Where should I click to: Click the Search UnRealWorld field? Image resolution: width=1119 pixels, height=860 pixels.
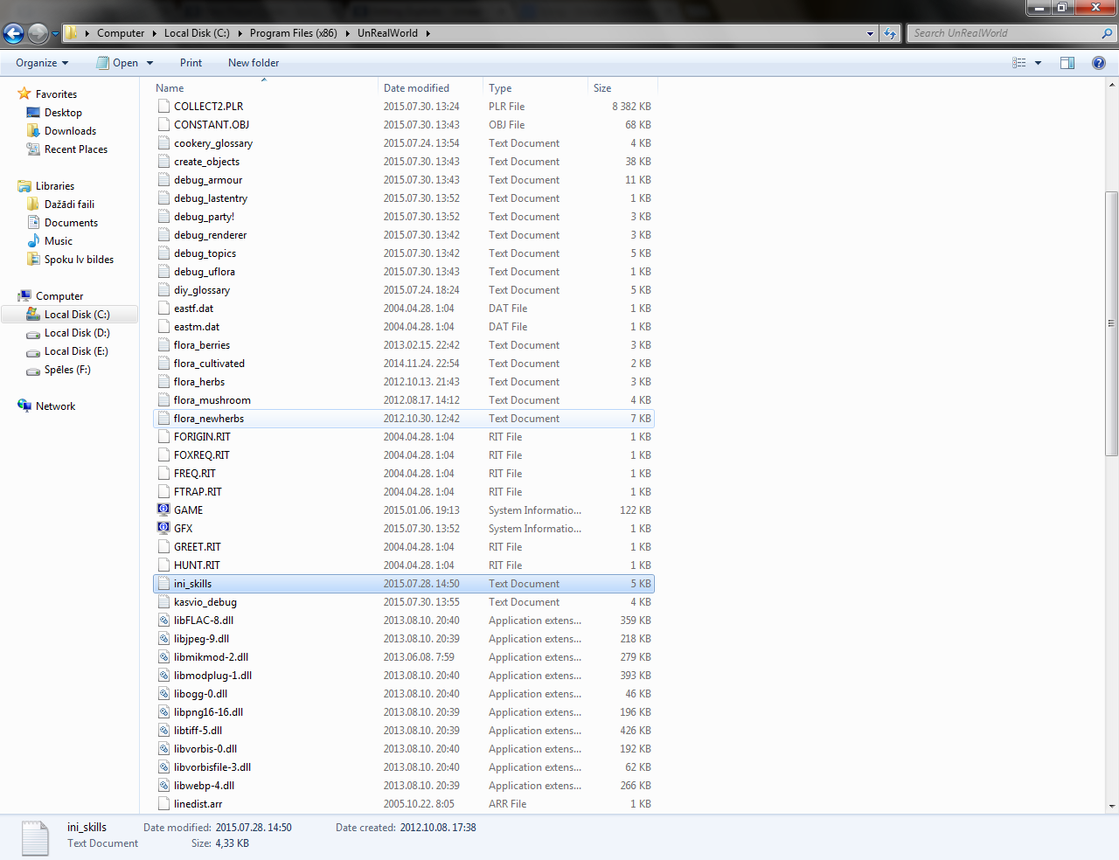coord(1005,33)
